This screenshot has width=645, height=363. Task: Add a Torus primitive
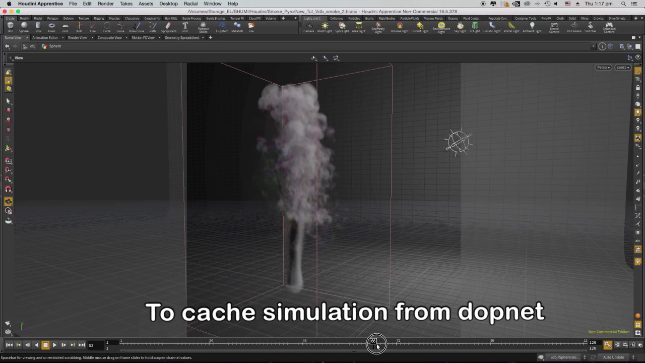pyautogui.click(x=51, y=27)
